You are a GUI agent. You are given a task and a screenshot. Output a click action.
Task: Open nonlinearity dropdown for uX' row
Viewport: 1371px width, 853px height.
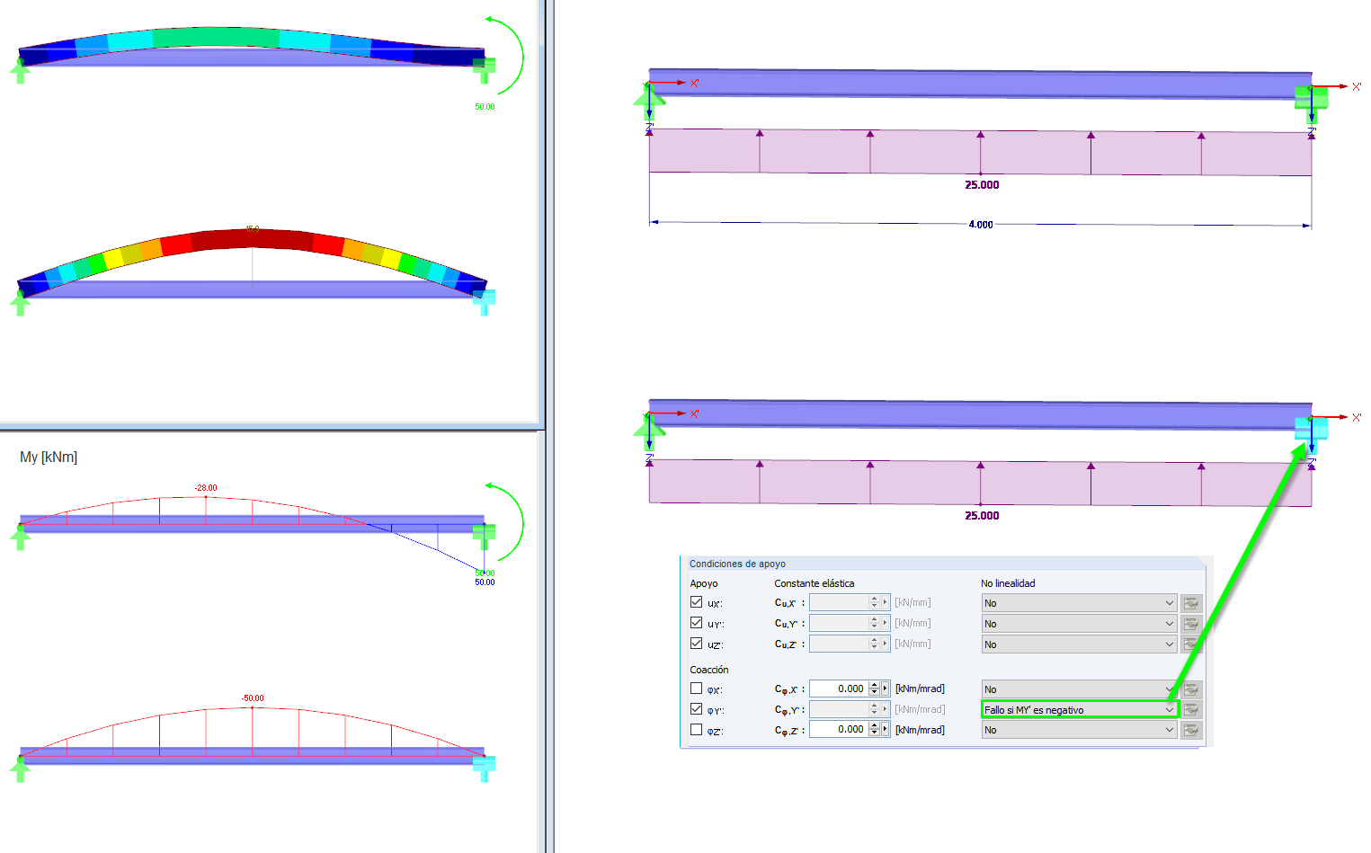point(1079,603)
